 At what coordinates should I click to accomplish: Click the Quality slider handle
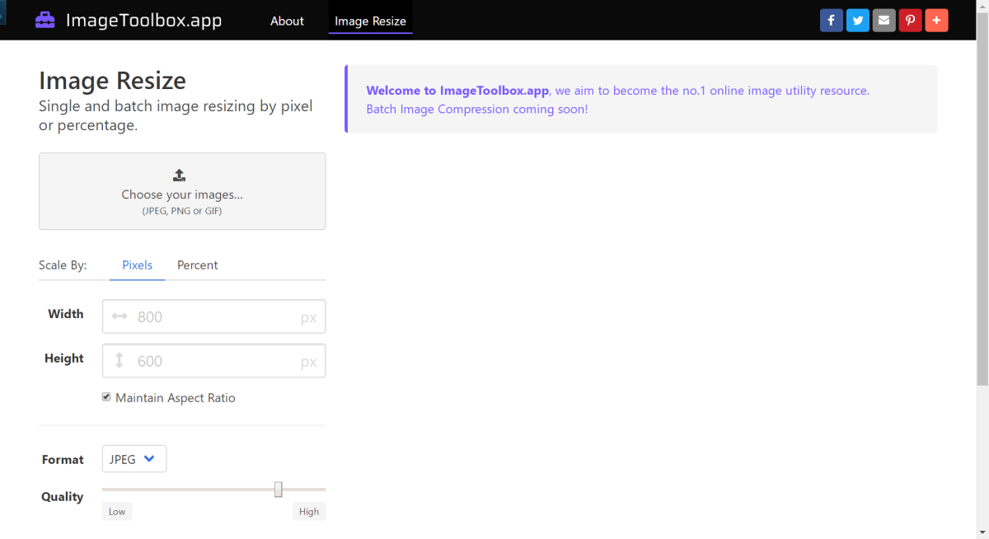coord(279,490)
